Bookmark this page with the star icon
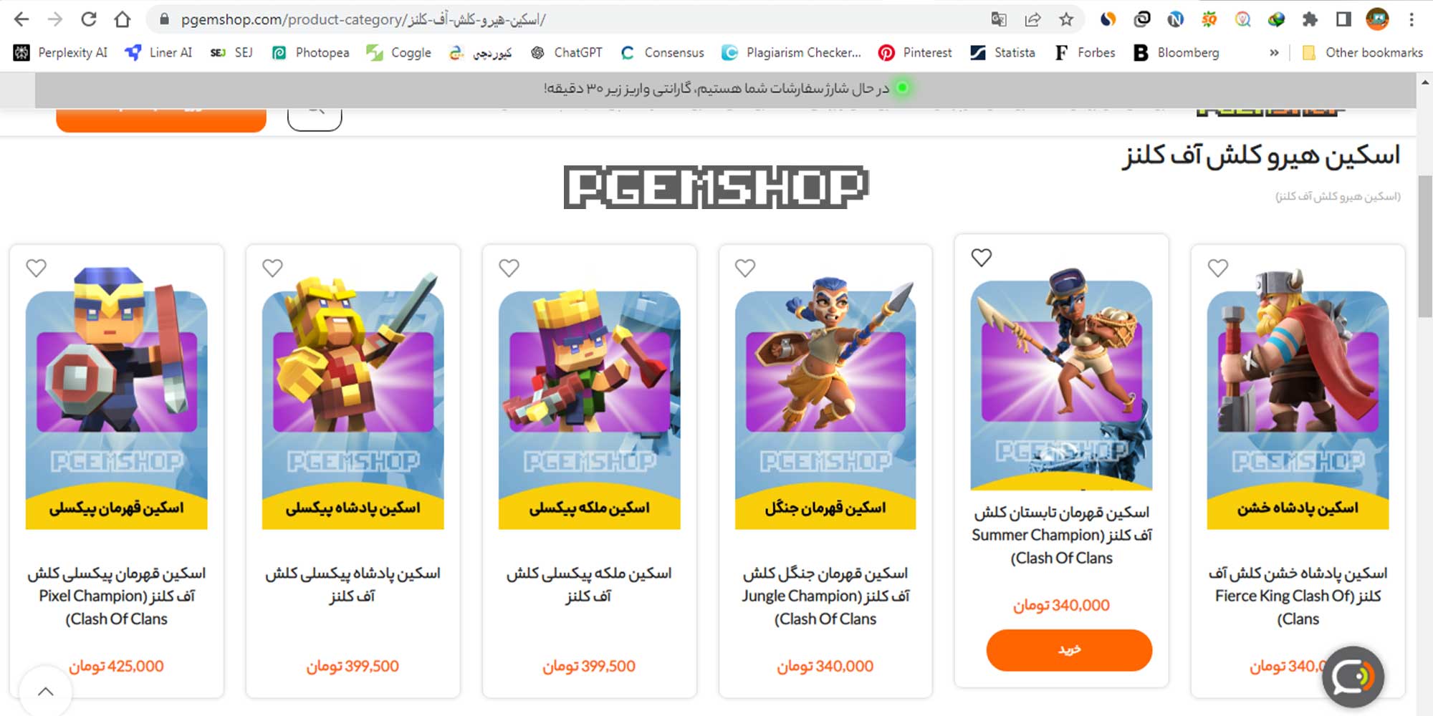This screenshot has height=716, width=1433. point(1066,19)
